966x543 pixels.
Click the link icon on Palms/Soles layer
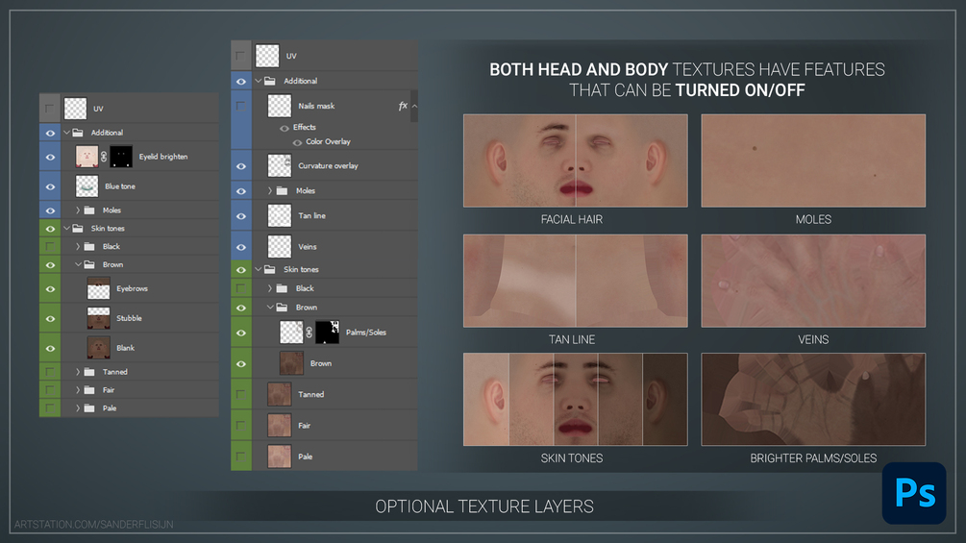[309, 333]
